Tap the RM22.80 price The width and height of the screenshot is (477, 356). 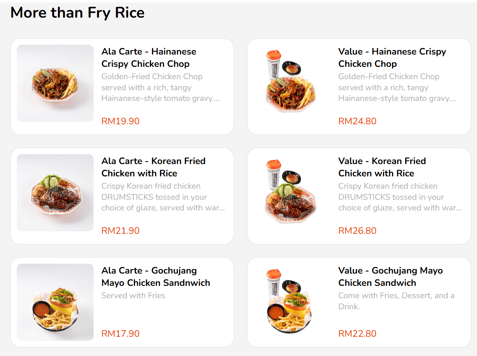pyautogui.click(x=357, y=334)
